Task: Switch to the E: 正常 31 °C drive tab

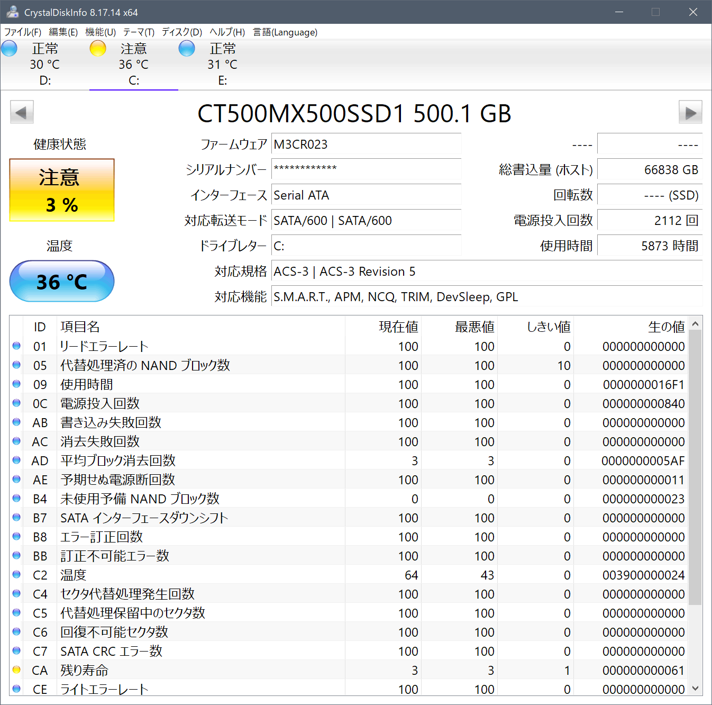Action: (x=223, y=65)
